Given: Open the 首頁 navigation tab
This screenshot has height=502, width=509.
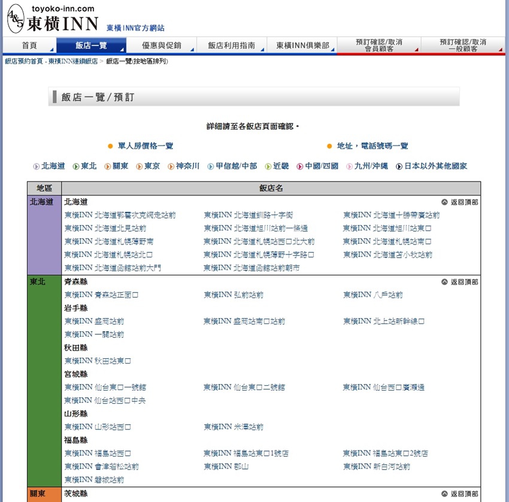Looking at the screenshot, I should 29,45.
